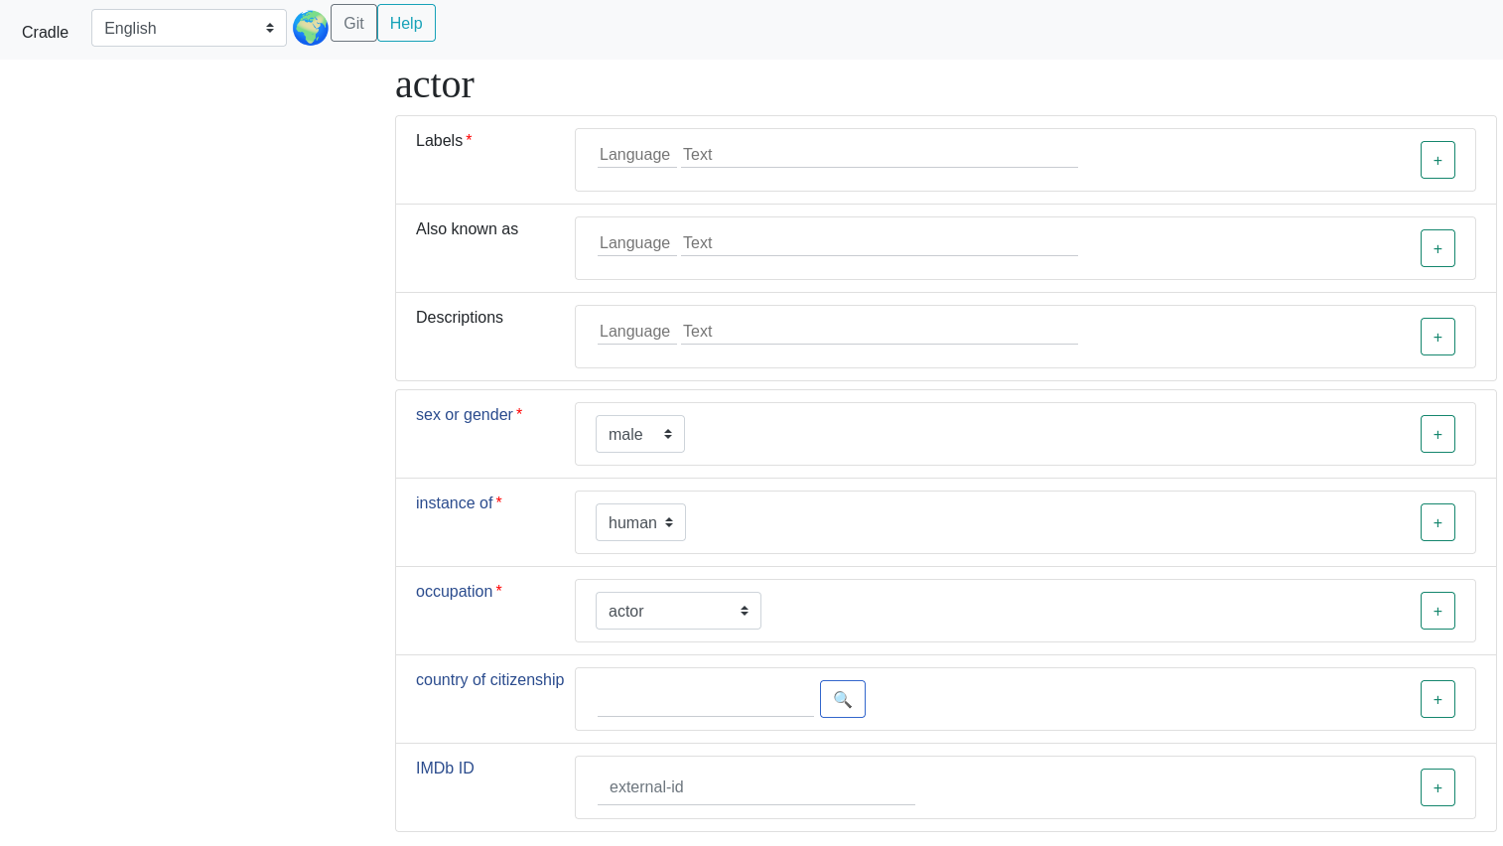Focus the Also known as Language field
This screenshot has width=1503, height=846.
point(637,243)
